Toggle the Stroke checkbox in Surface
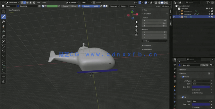 183,77
